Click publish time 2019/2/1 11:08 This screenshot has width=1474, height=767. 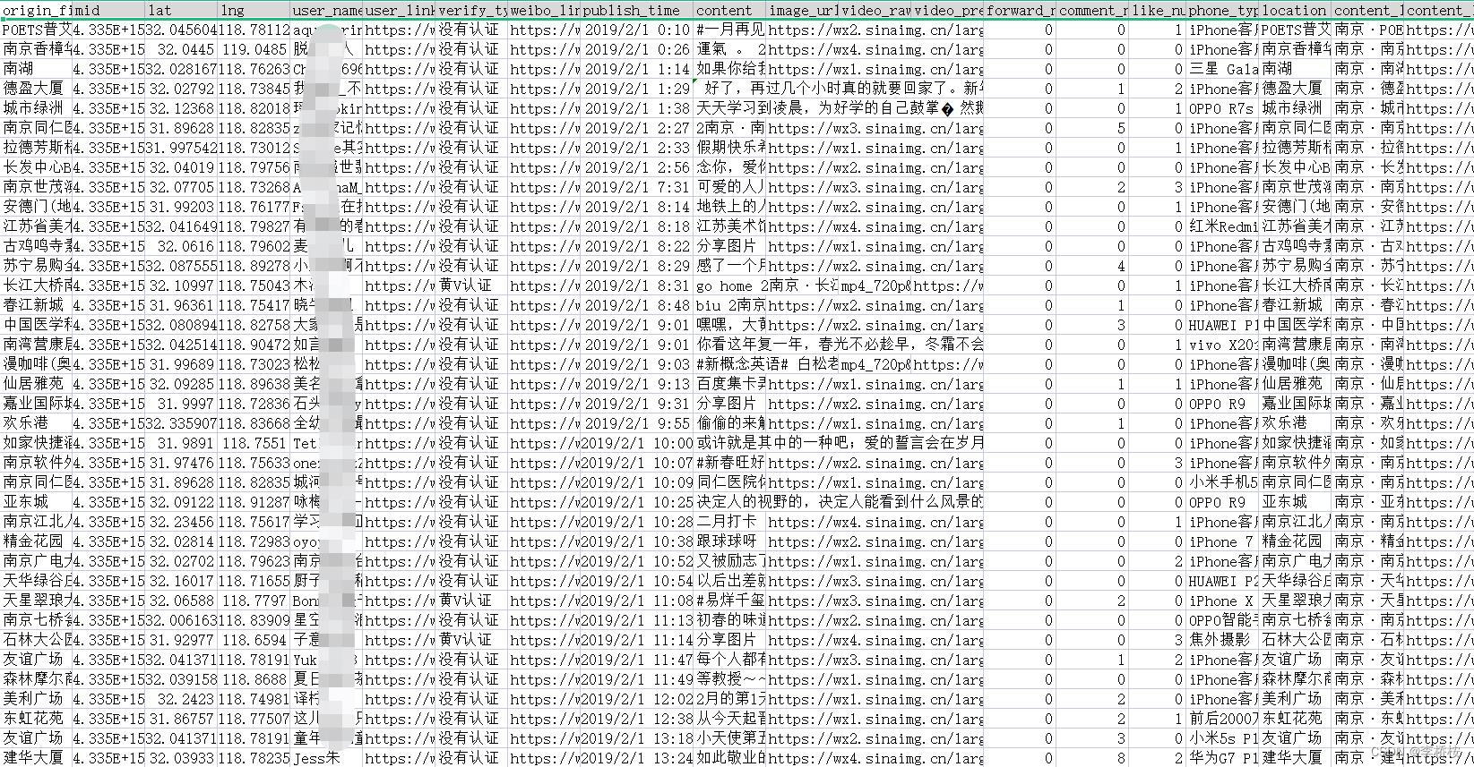click(x=636, y=601)
